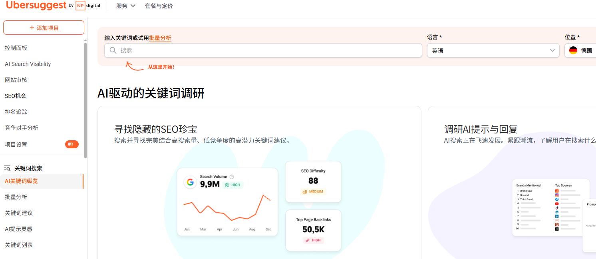The height and width of the screenshot is (259, 596).
Task: Open 控制面板 in sidebar
Action: coord(16,48)
